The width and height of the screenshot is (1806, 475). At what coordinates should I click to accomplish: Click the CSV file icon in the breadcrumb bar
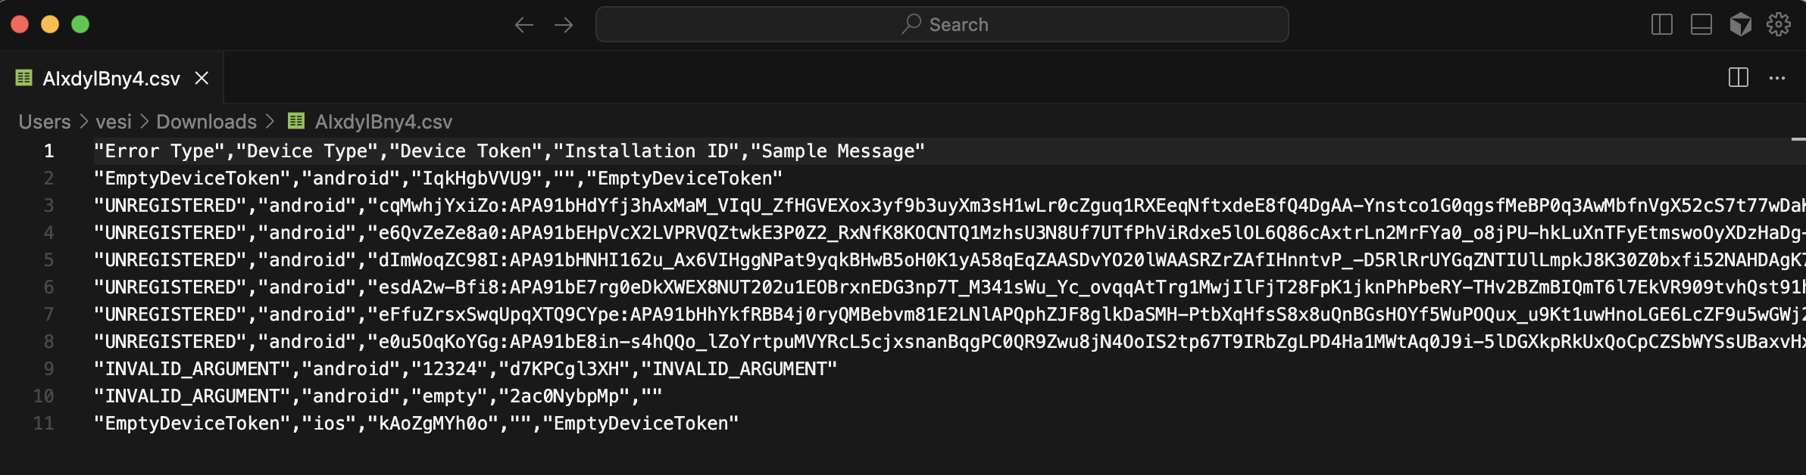295,122
